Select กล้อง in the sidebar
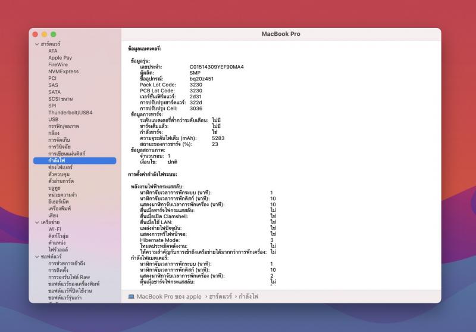 (x=54, y=133)
